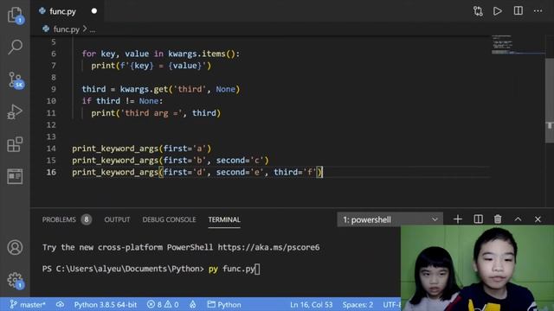This screenshot has width=554, height=311.
Task: Open errors and warnings count in status bar
Action: 163,305
